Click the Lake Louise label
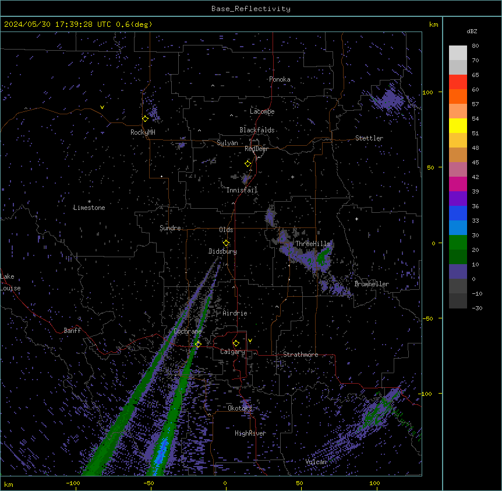The width and height of the screenshot is (502, 491). [10, 282]
